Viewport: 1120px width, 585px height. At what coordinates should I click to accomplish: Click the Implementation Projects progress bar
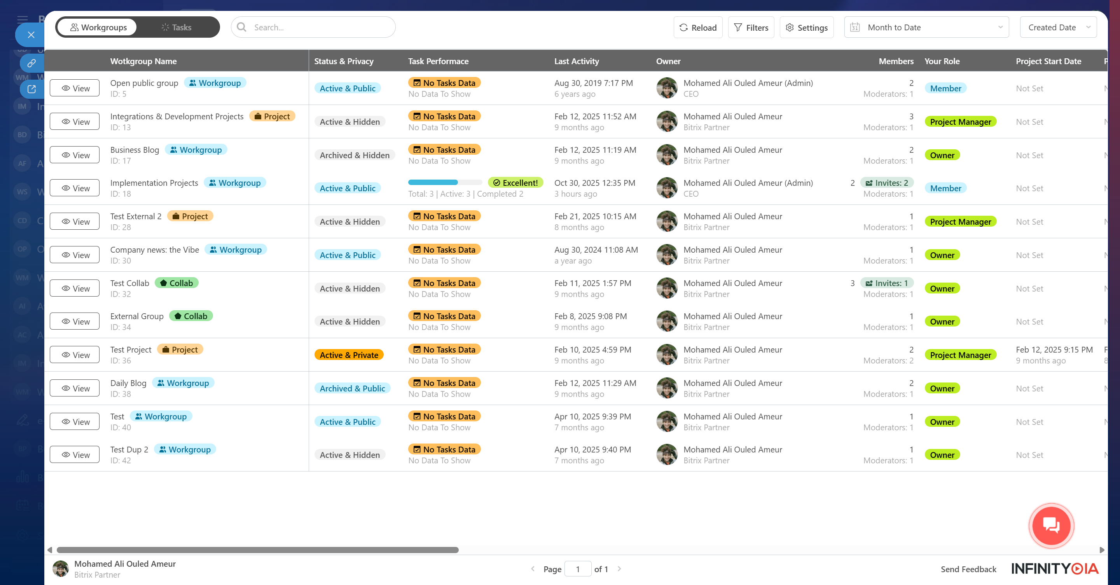click(x=445, y=183)
